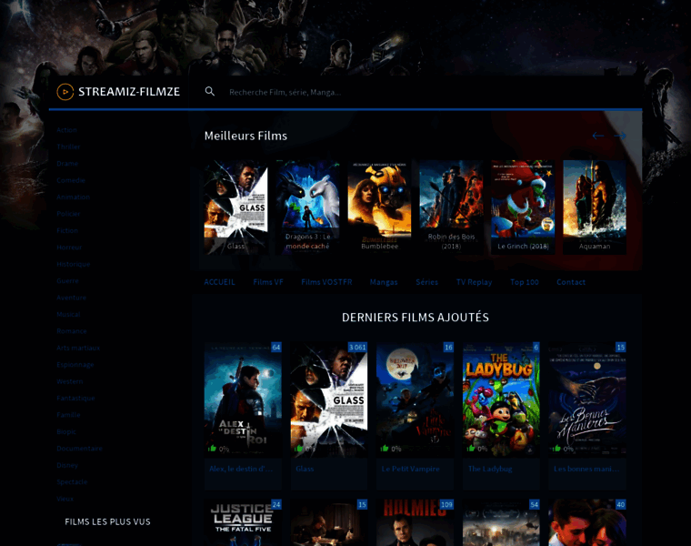Open the Top 100 menu item

pyautogui.click(x=525, y=282)
